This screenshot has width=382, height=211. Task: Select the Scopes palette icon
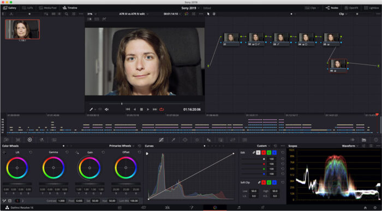coord(364,140)
